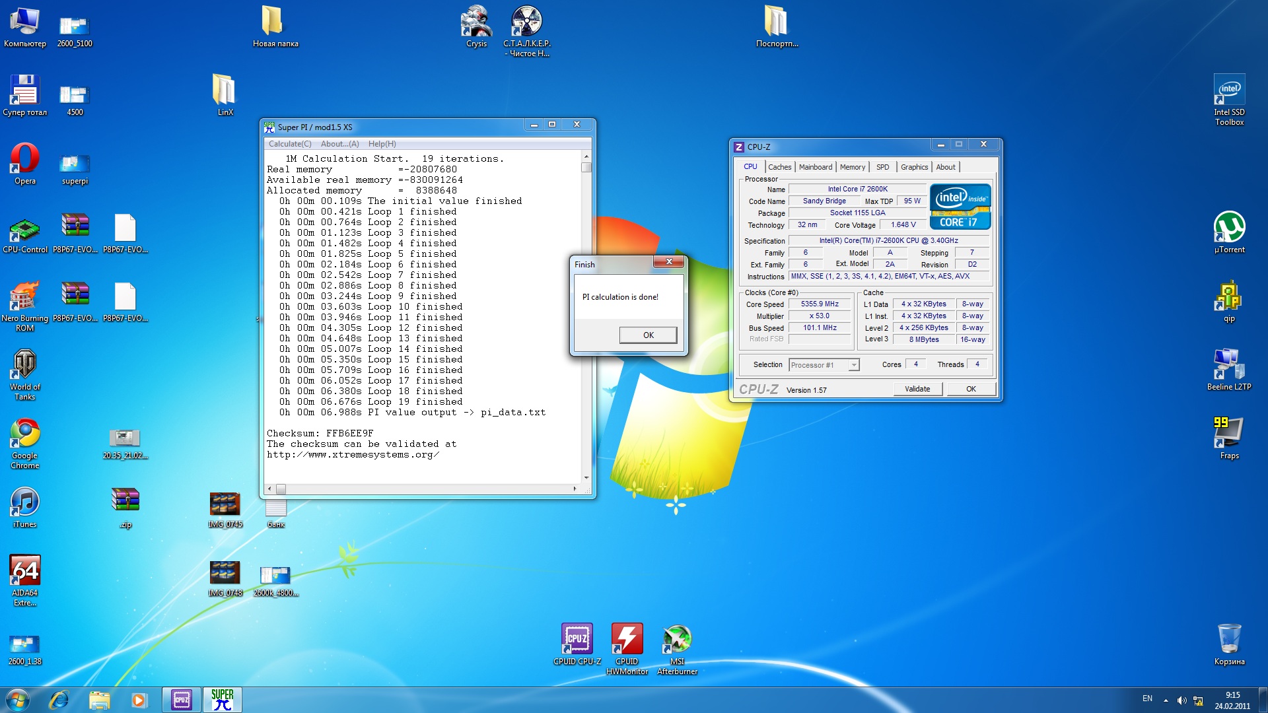Click OK in the Finish dialog
Image resolution: width=1268 pixels, height=713 pixels.
click(x=648, y=335)
